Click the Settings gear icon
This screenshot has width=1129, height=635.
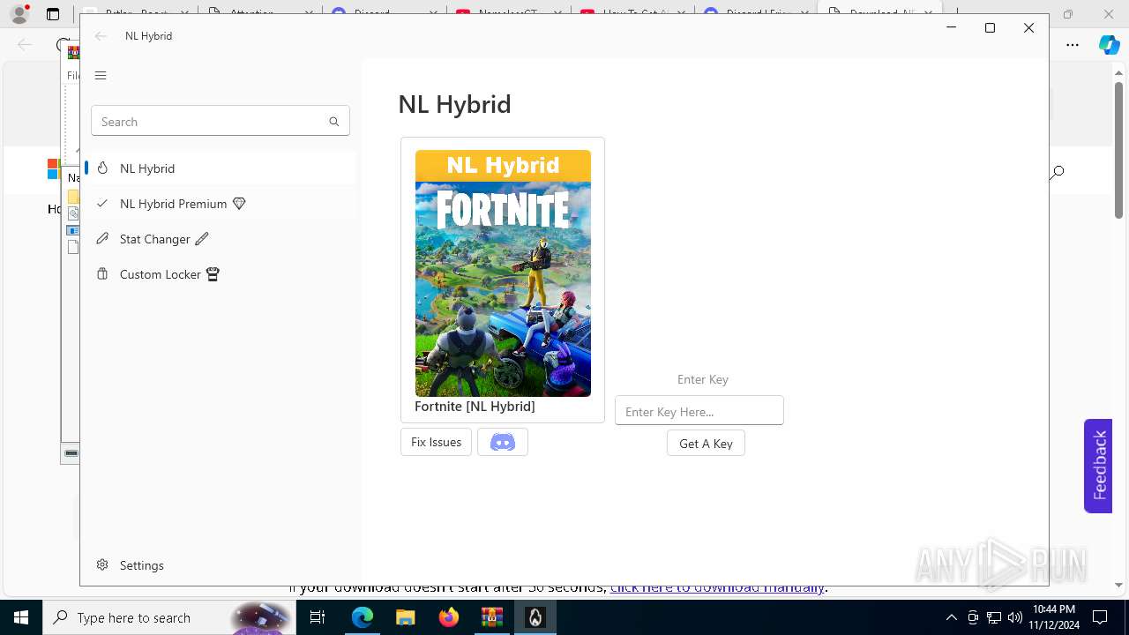pos(102,565)
